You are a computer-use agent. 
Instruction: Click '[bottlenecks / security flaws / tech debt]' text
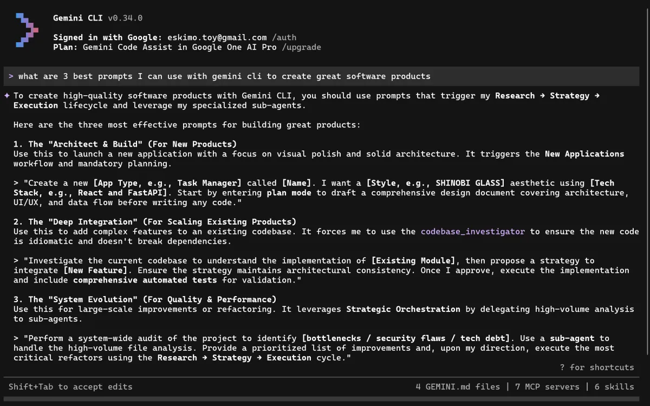tap(406, 338)
